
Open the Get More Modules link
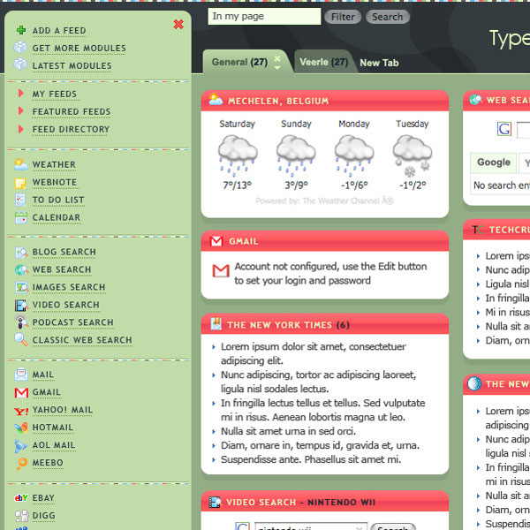(79, 48)
